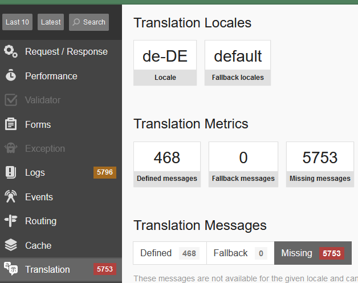Switch to the Defined messages tab
Viewport: 358px width, 283px height.
(170, 253)
